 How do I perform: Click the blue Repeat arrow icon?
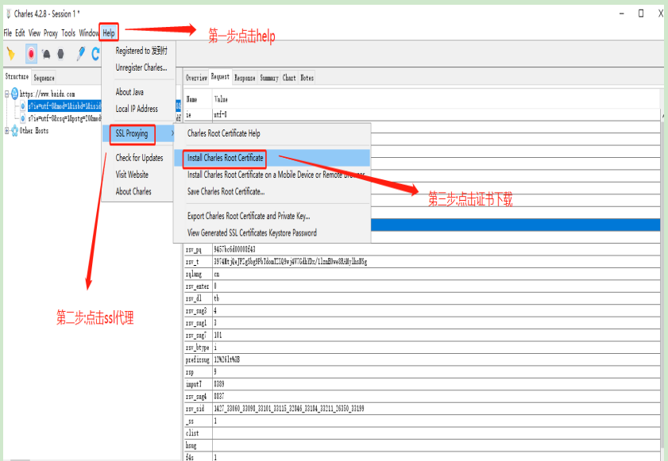click(x=96, y=54)
